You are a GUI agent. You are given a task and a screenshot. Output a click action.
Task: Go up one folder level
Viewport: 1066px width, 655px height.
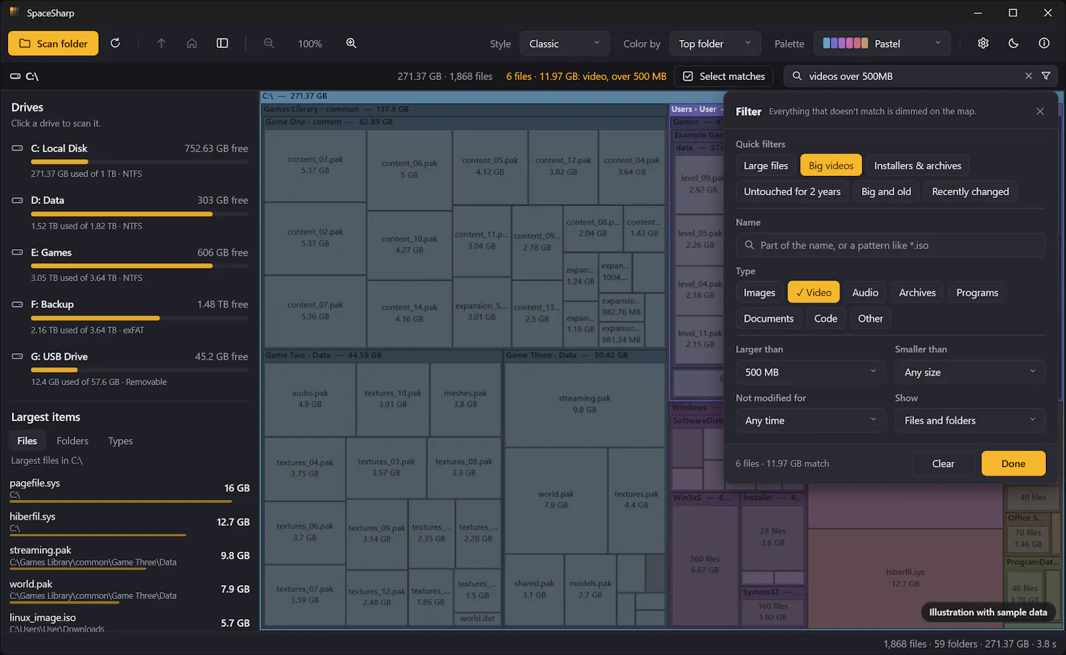tap(161, 43)
